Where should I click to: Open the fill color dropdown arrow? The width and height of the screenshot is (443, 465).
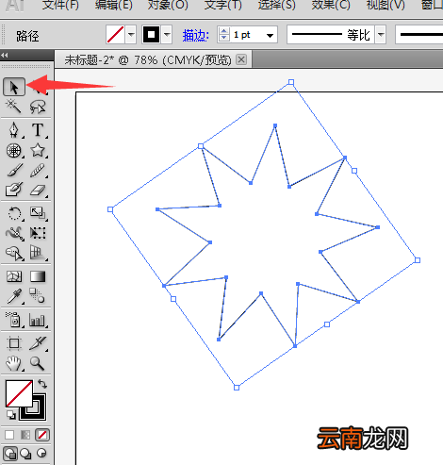(131, 34)
